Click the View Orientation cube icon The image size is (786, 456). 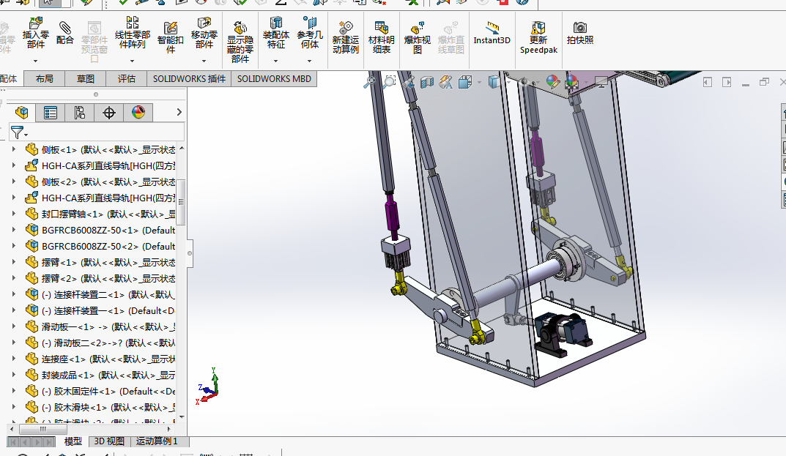coord(465,82)
